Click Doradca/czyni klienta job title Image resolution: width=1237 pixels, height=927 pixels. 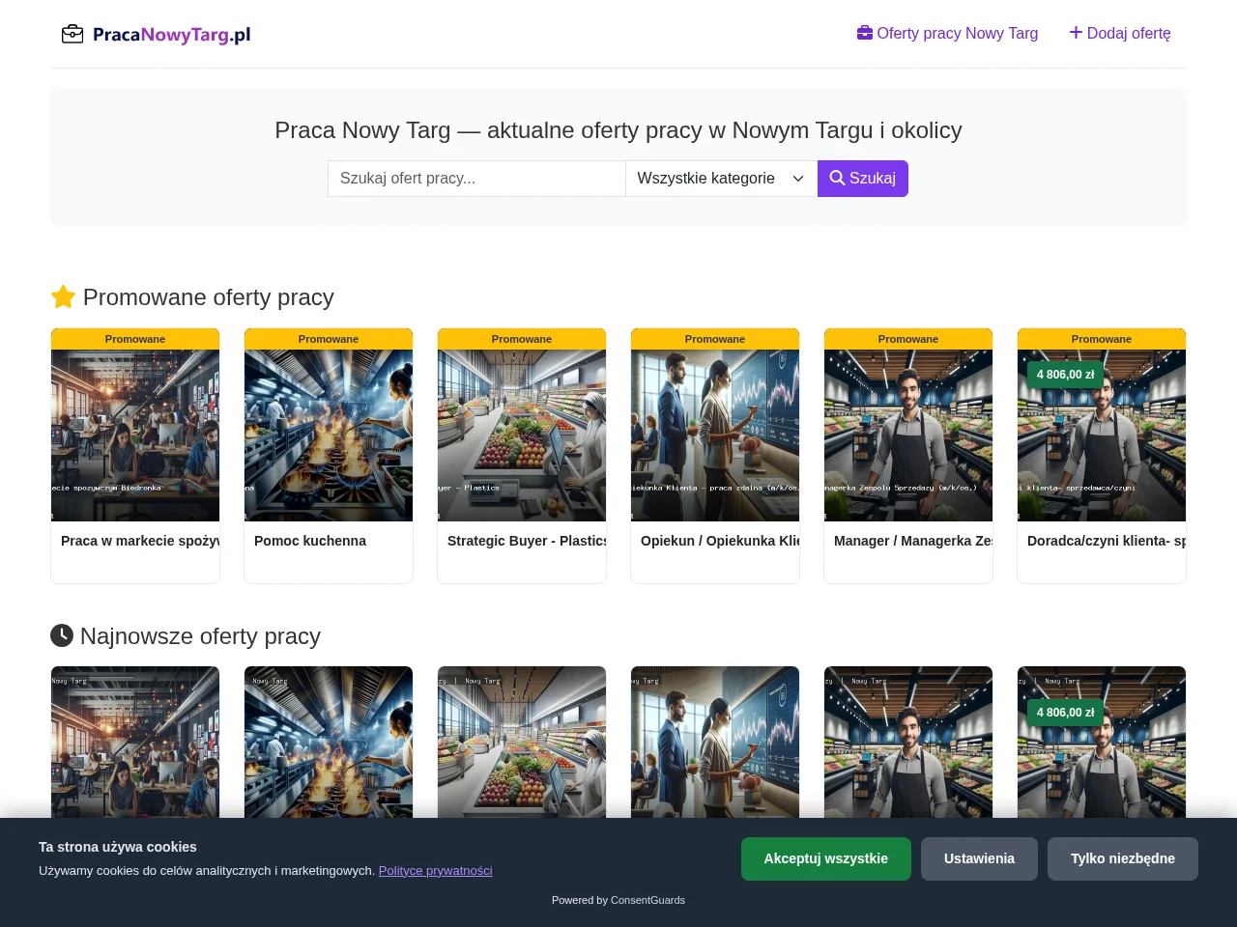coord(1107,541)
